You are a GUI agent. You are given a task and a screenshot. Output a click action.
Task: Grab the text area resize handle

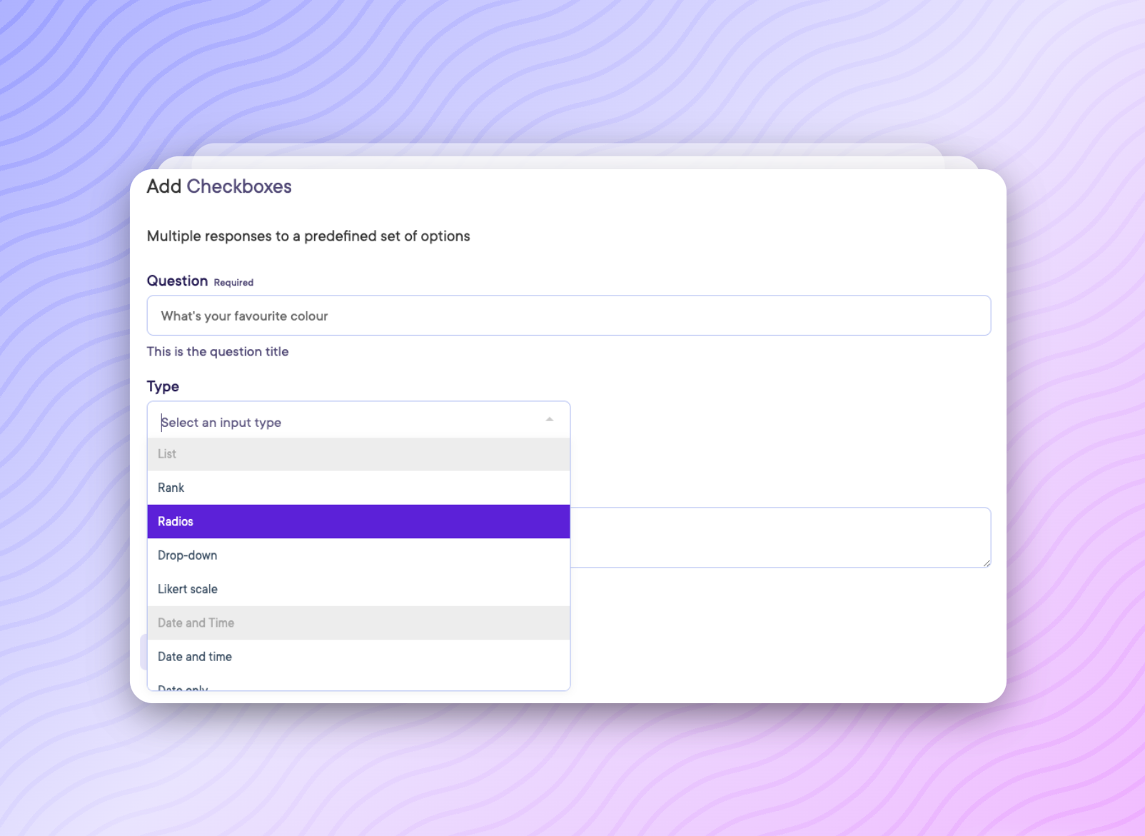(x=987, y=563)
